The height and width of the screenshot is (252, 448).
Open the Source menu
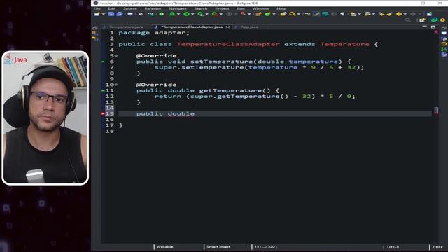(x=130, y=8)
